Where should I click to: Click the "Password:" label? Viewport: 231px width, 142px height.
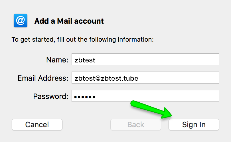pyautogui.click(x=51, y=96)
